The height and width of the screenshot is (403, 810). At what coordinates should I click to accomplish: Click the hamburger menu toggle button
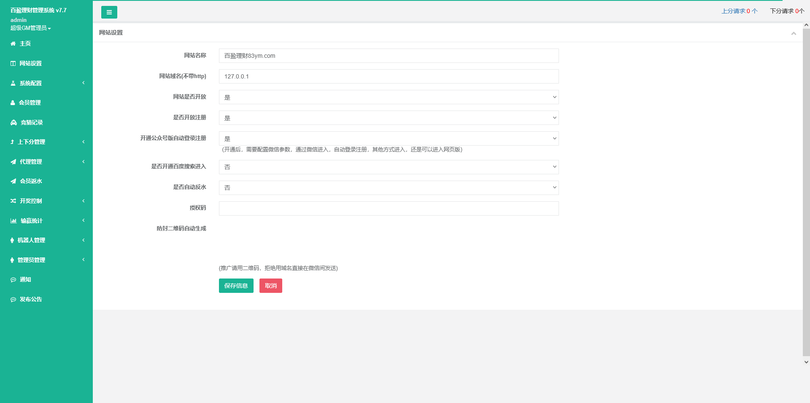point(109,12)
